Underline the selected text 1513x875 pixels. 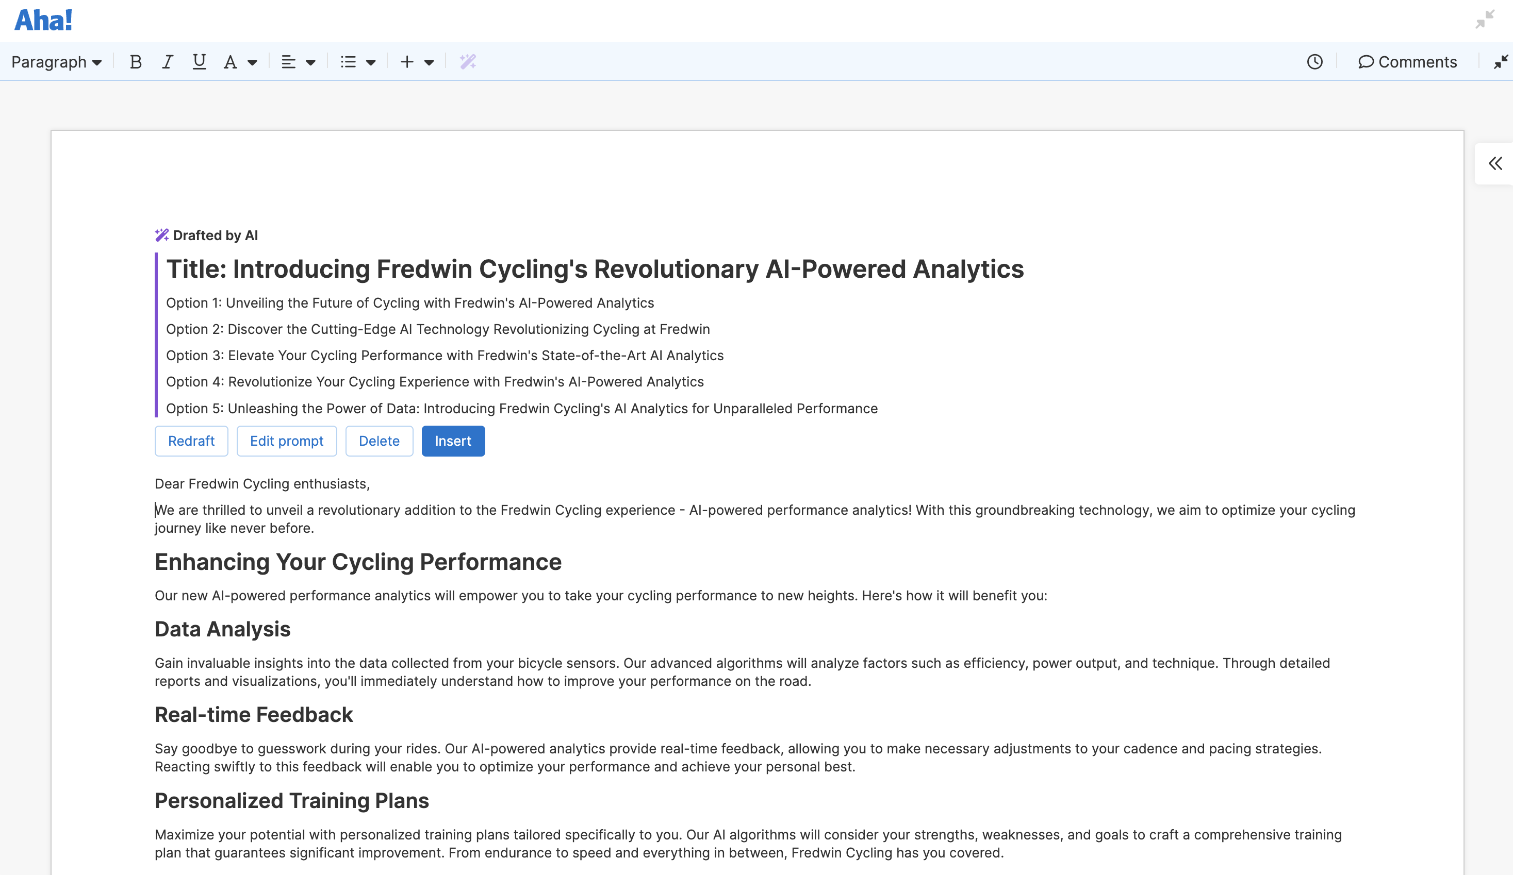coord(199,61)
